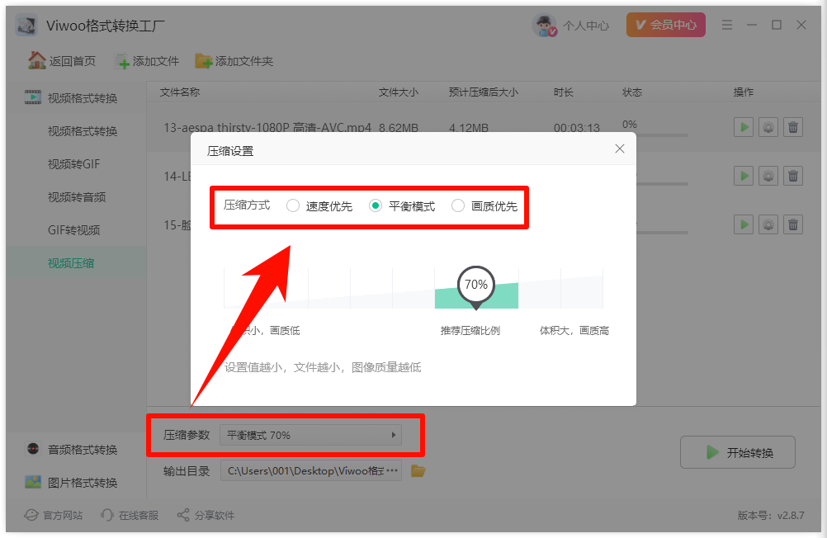
Task: Click the 00:03:13 duration cell
Action: 576,128
